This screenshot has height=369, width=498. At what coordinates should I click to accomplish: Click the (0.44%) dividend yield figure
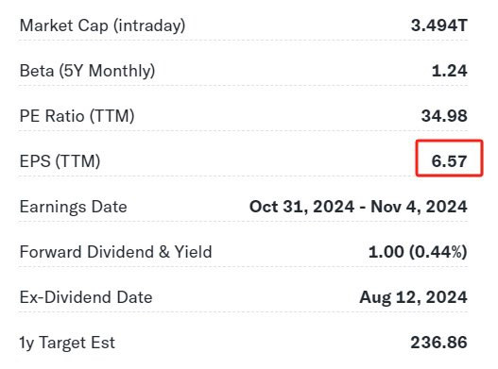point(438,252)
